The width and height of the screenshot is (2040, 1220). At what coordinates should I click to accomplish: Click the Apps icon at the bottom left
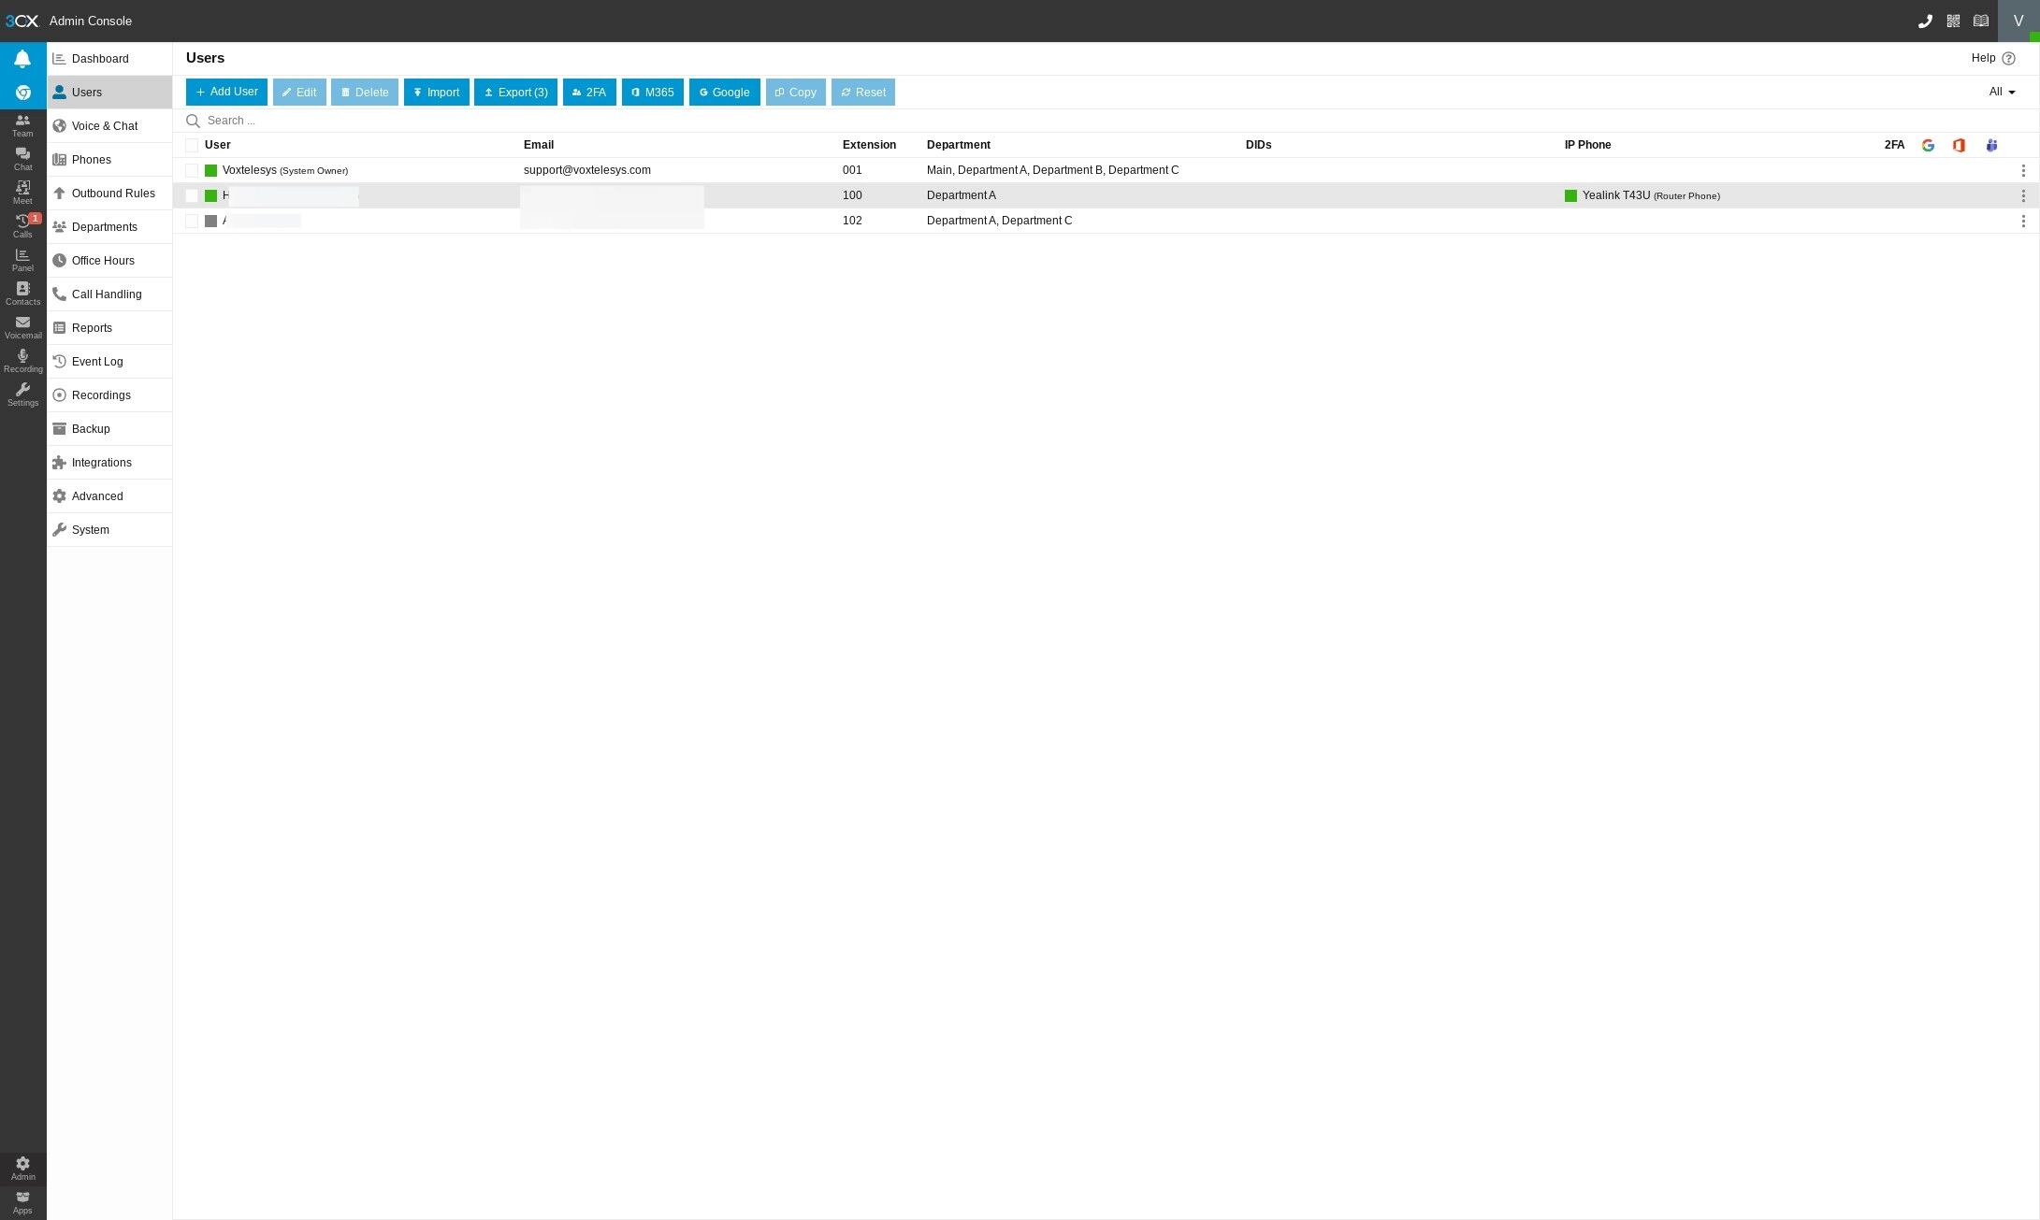tap(22, 1200)
